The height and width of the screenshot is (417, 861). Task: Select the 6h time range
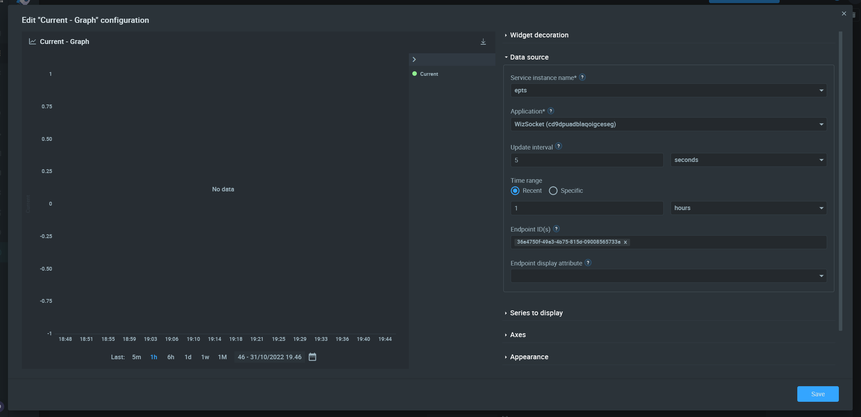click(171, 357)
